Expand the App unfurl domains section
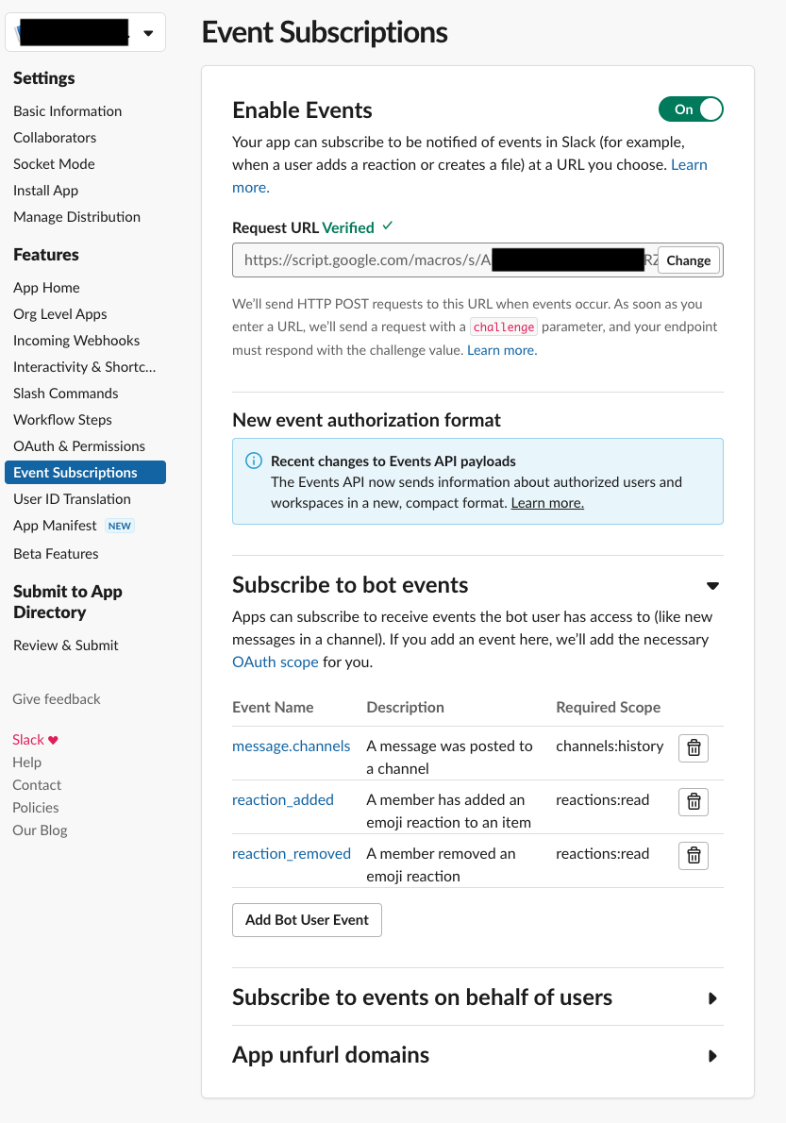Screen dimensions: 786x1123 (712, 1056)
